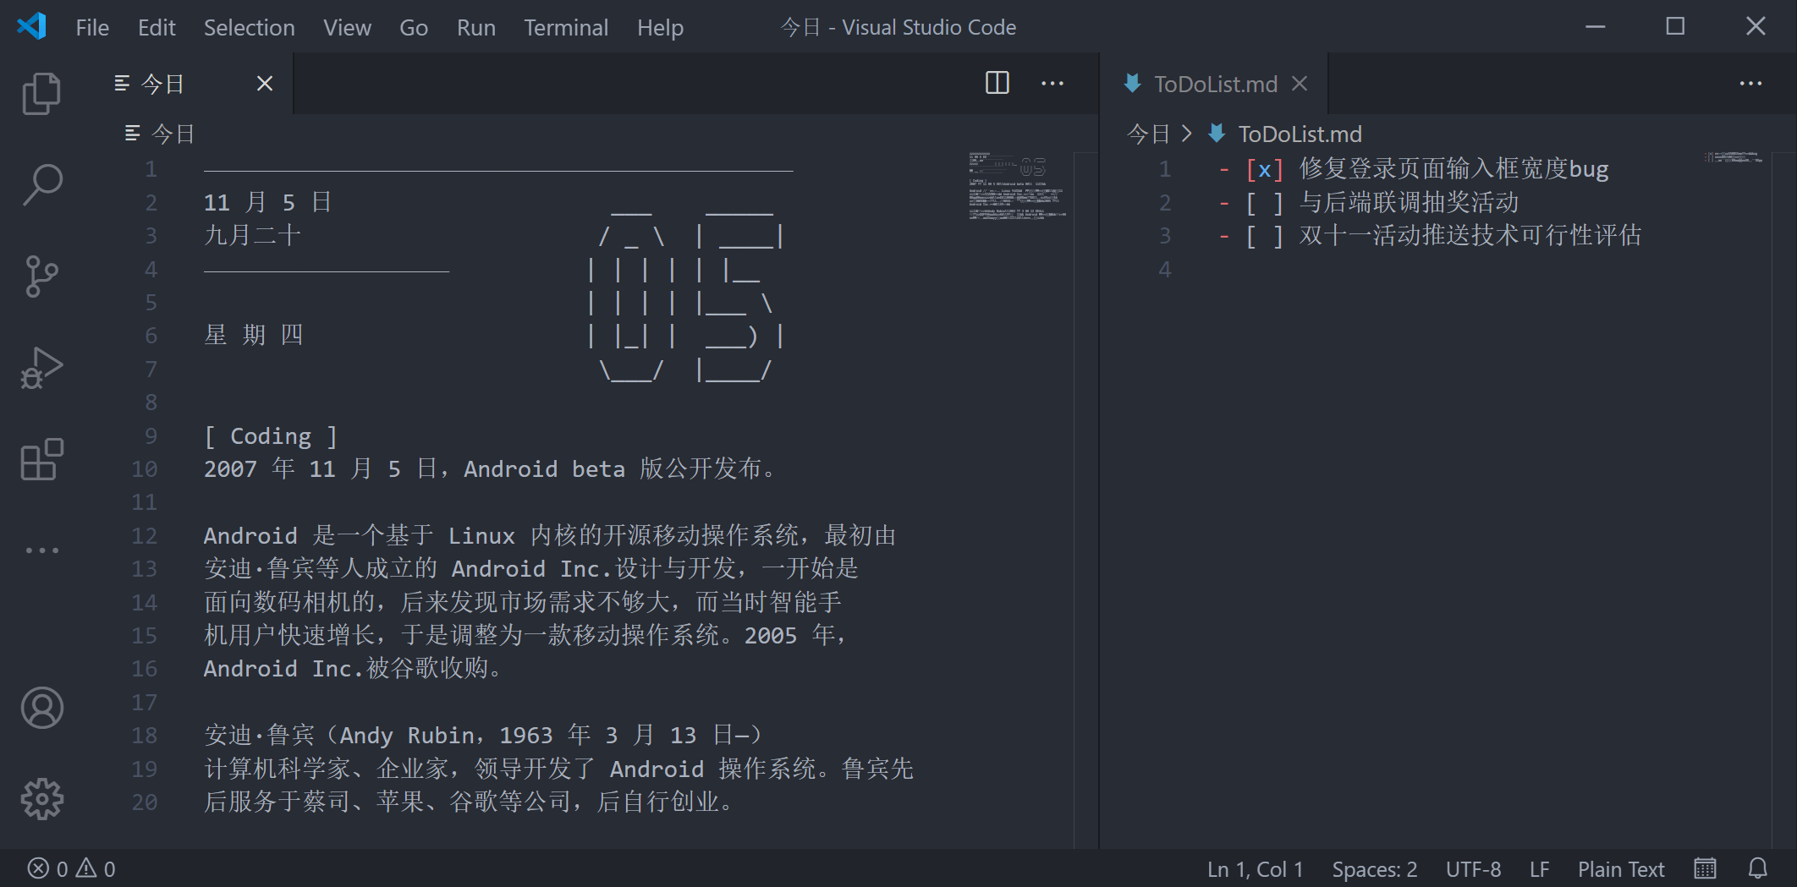Select language mode Plain Text
The image size is (1797, 887).
coord(1620,869)
